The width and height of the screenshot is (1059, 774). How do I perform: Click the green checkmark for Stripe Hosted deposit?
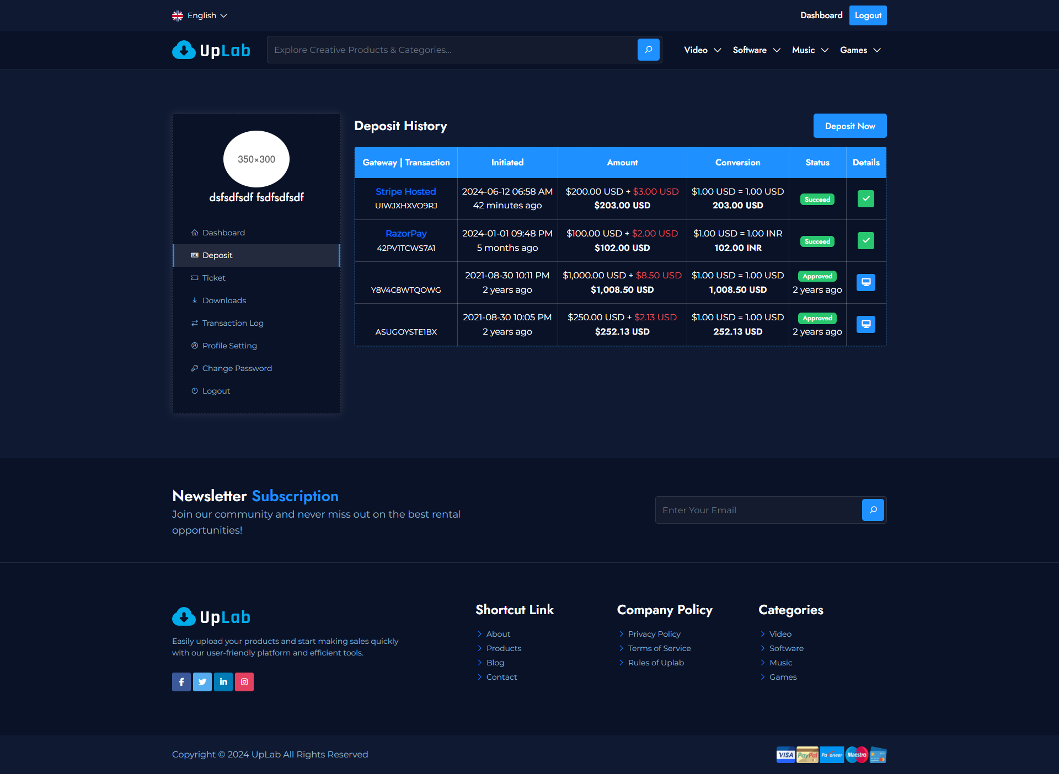(x=865, y=198)
